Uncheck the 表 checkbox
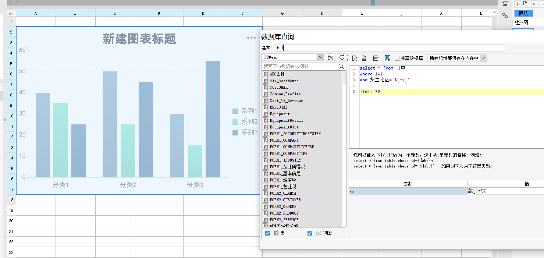This screenshot has height=258, width=544. 267,233
